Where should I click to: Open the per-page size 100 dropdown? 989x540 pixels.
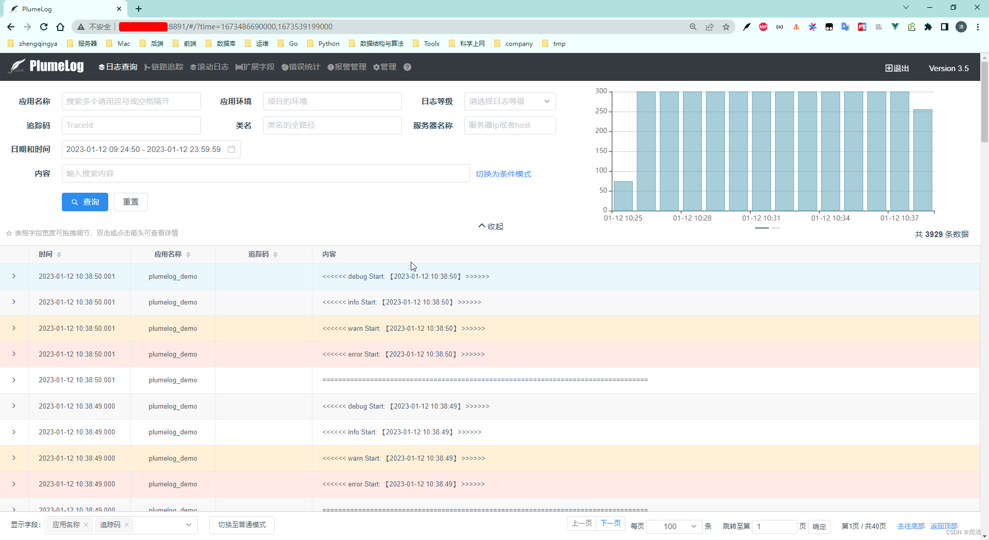click(674, 526)
